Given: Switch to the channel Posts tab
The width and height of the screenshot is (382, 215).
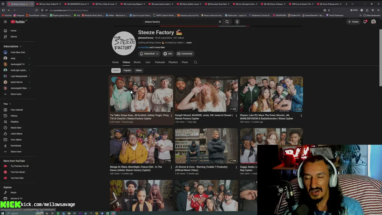Looking at the screenshot, I should click(185, 62).
